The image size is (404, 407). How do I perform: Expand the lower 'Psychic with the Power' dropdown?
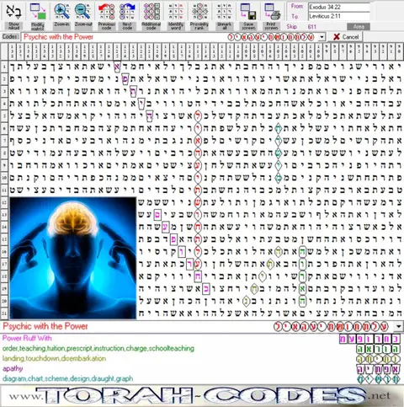(398, 327)
